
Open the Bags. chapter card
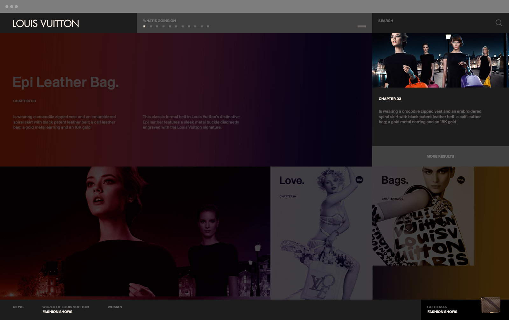pos(423,216)
